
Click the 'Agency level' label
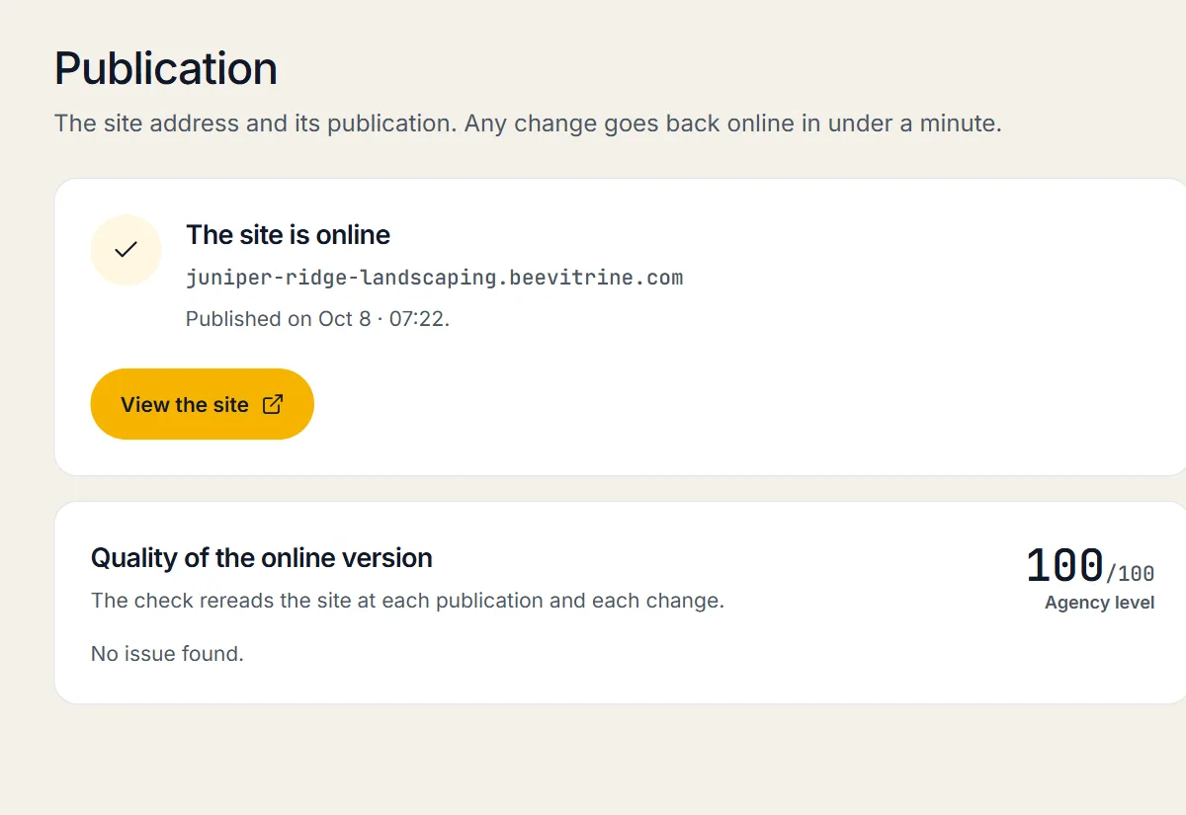1099,603
